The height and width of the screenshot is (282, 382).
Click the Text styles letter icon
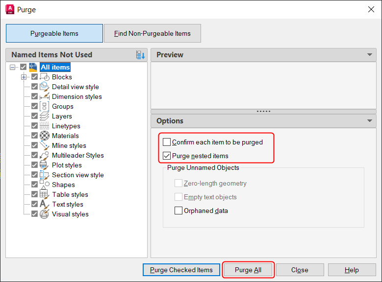(44, 204)
